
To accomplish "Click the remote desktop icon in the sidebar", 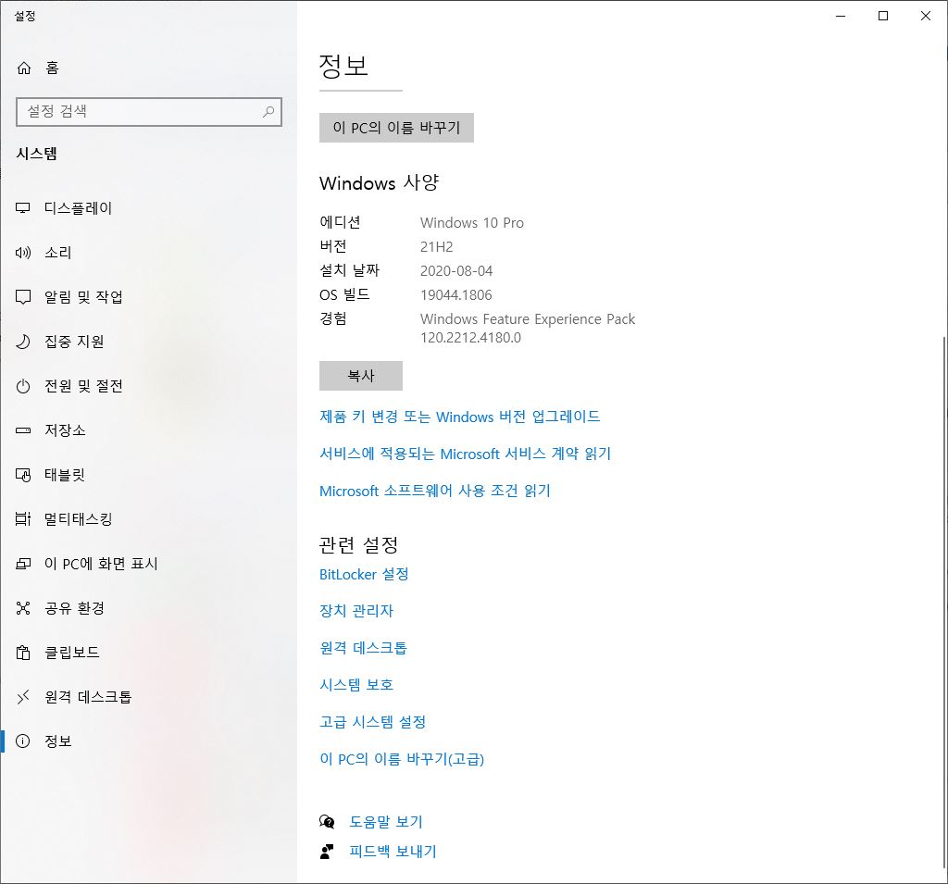I will coord(23,697).
